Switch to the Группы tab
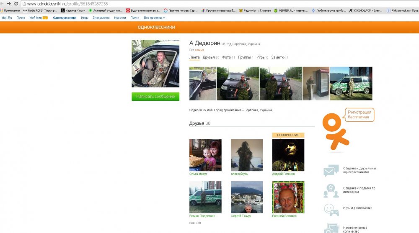The image size is (419, 233). point(246,57)
